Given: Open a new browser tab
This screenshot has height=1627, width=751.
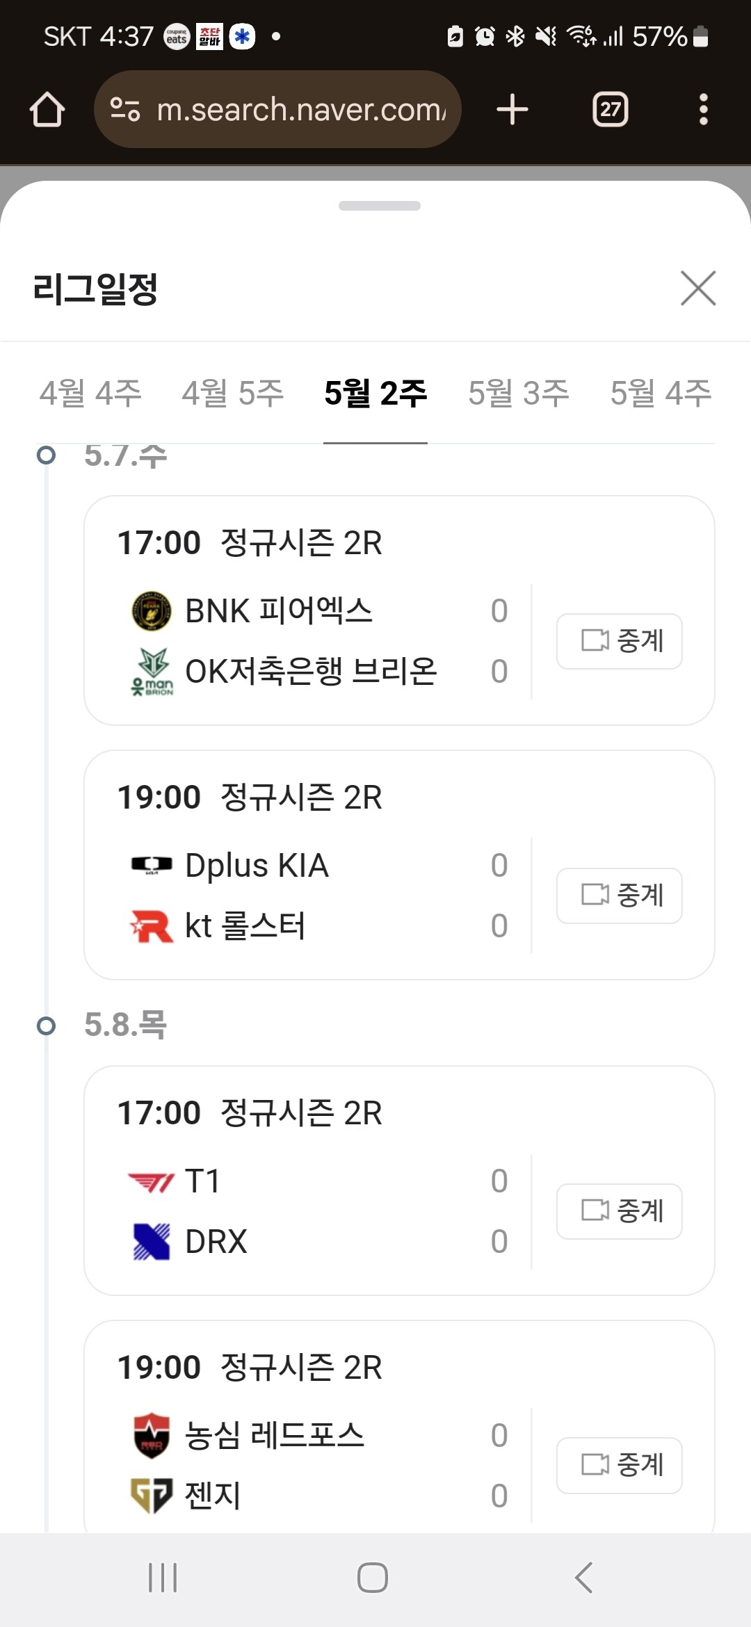Looking at the screenshot, I should point(512,110).
